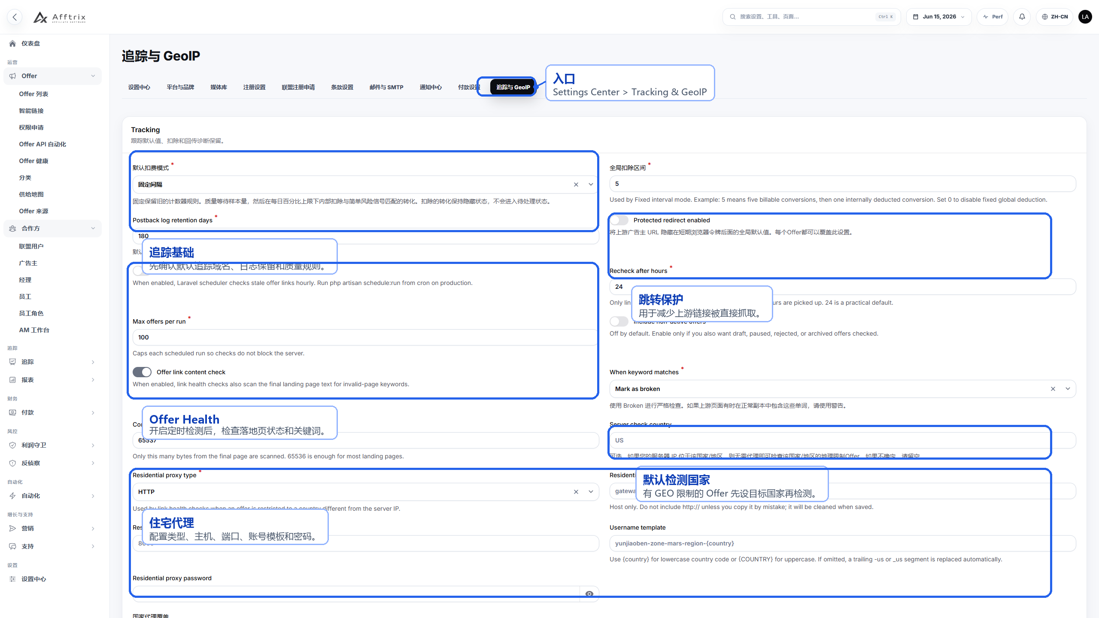Click the calendar icon beside Jun 15, 2026

coord(916,17)
